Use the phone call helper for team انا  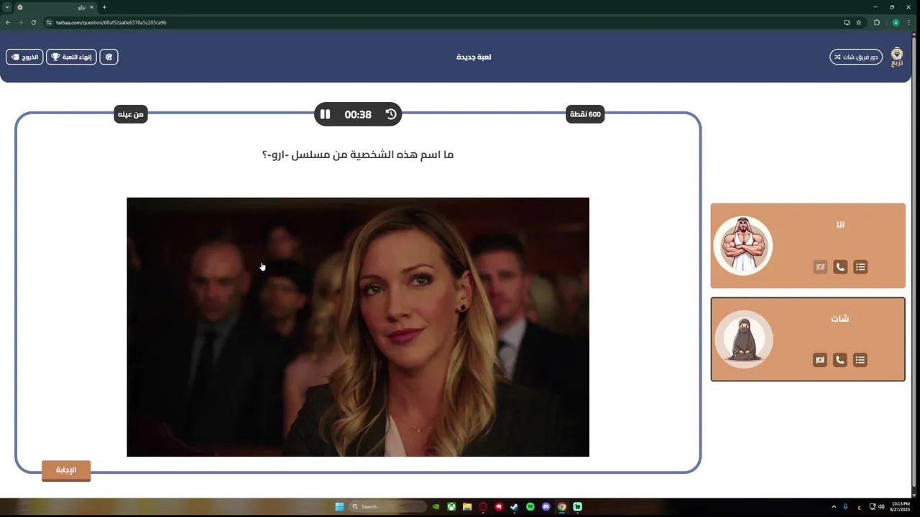click(x=840, y=267)
